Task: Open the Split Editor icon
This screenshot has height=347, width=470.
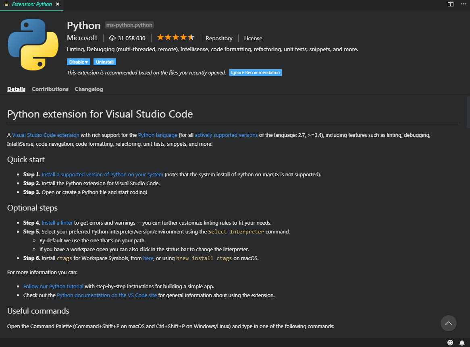Action: point(450,4)
